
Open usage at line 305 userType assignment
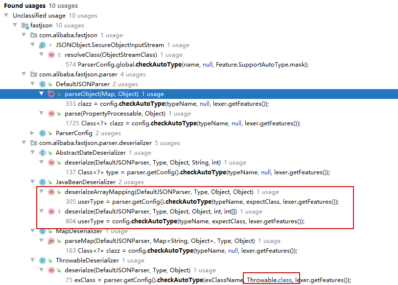[202, 202]
